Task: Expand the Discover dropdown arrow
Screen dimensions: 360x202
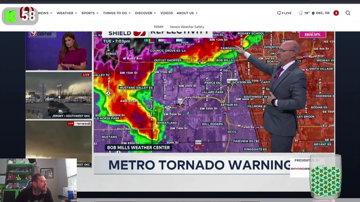Action: 155,13
